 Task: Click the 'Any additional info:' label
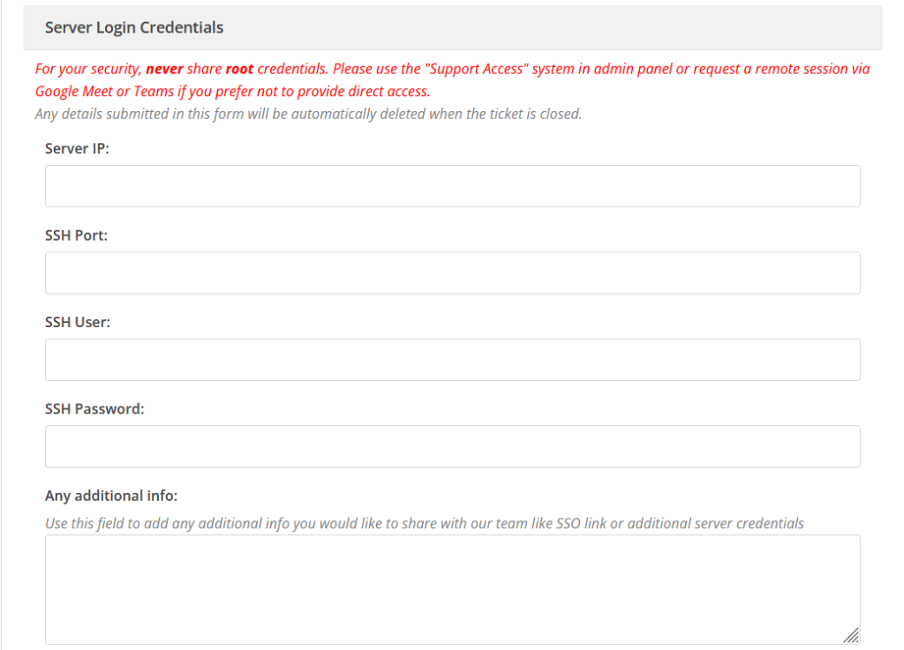tap(110, 495)
